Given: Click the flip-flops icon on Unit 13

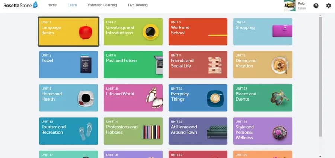Looking at the screenshot, I should click(x=85, y=131).
